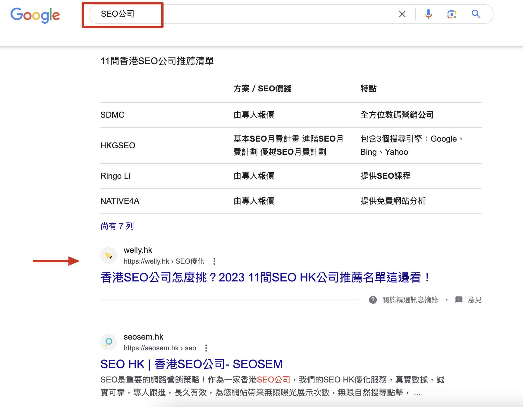This screenshot has width=523, height=407.
Task: Click the 意見 feedback text
Action: 475,300
